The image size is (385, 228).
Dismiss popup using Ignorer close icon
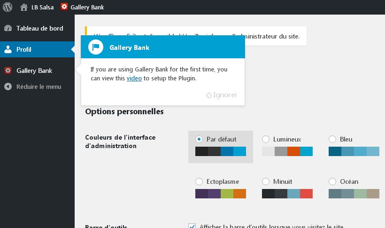point(209,95)
